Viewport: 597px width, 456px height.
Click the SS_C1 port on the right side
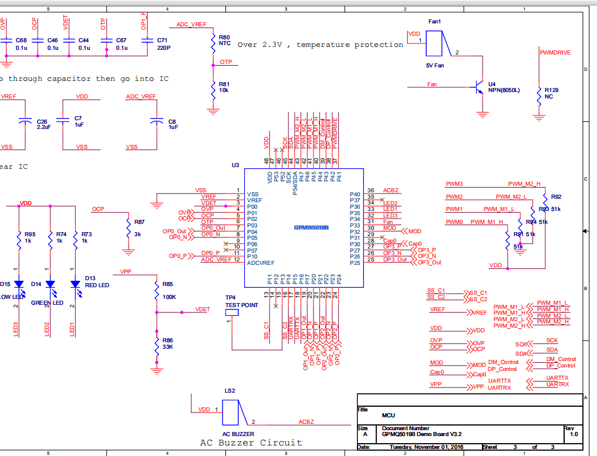click(478, 293)
